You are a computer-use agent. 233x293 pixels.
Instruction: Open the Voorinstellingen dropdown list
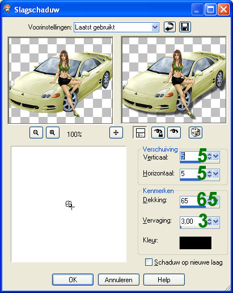tap(155, 27)
